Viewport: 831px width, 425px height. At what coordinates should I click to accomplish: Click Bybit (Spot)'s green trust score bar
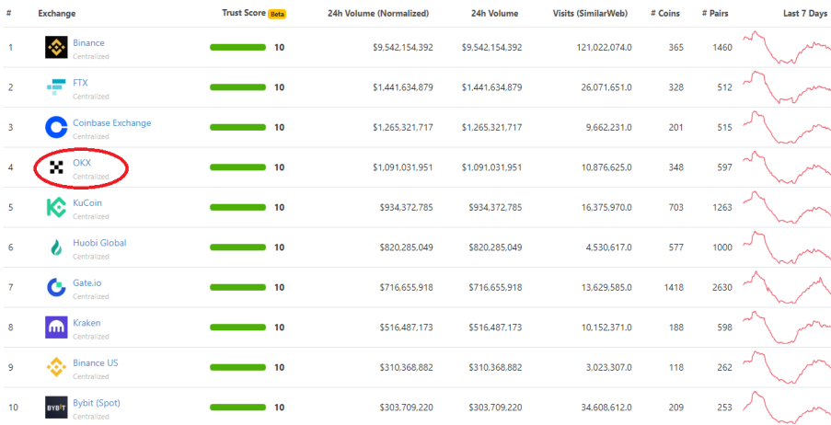point(238,407)
